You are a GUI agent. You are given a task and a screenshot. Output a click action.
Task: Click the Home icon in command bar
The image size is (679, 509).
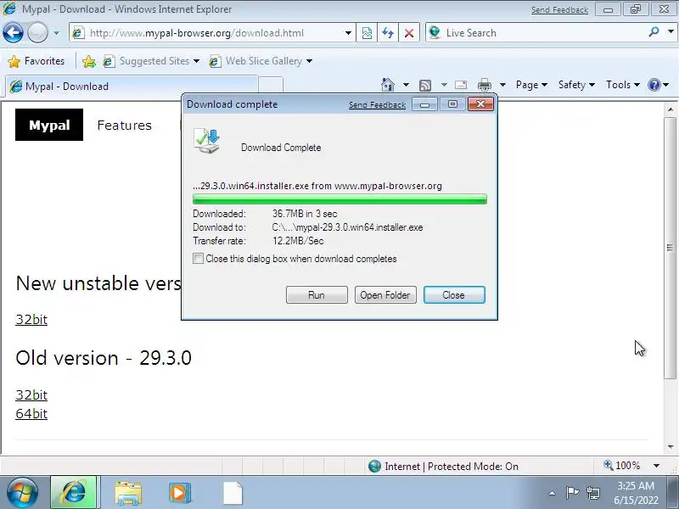(388, 85)
